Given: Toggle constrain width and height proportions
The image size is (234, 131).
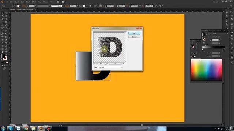Looking at the screenshot, I should click(x=140, y=6).
